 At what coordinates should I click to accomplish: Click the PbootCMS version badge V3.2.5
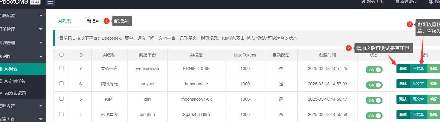tap(35, 2)
